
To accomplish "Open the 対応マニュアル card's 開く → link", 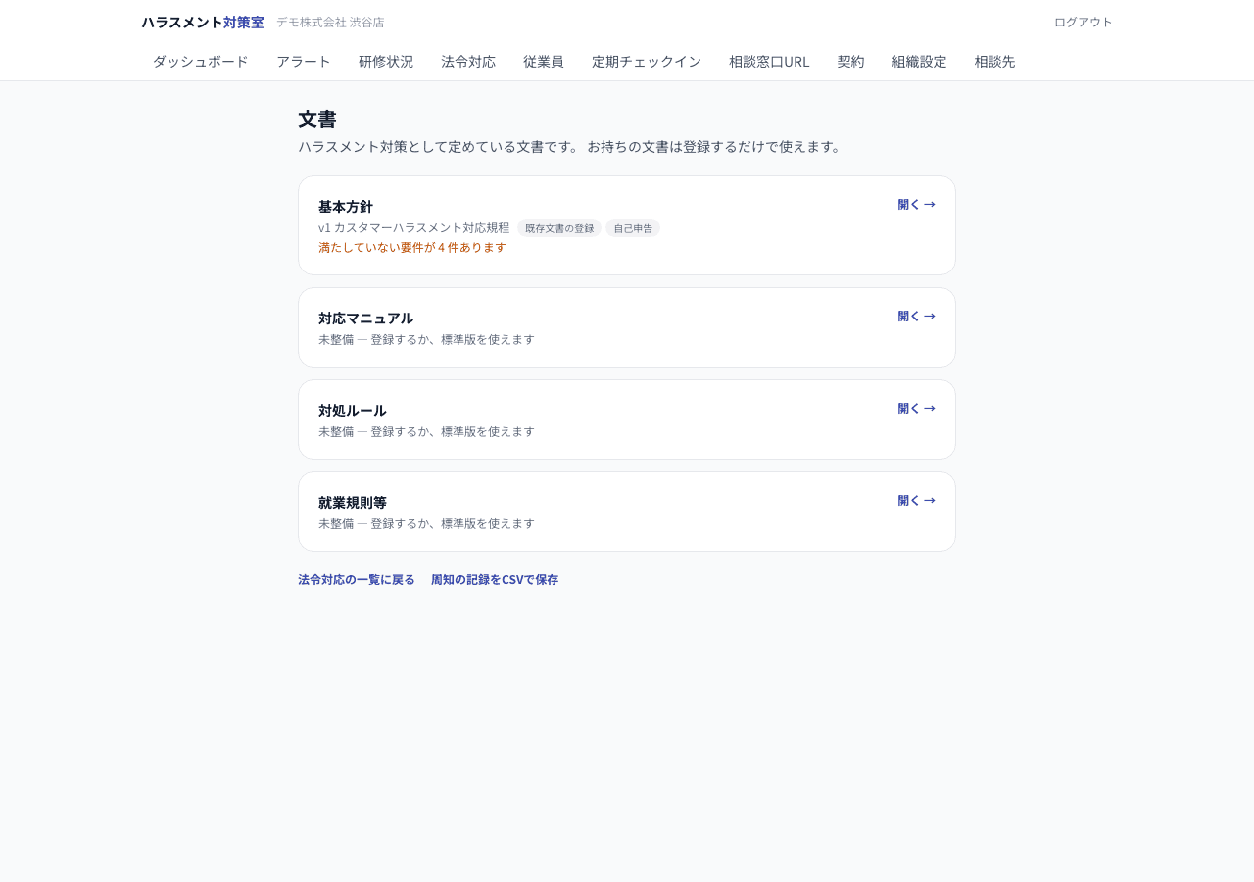I will [x=917, y=316].
